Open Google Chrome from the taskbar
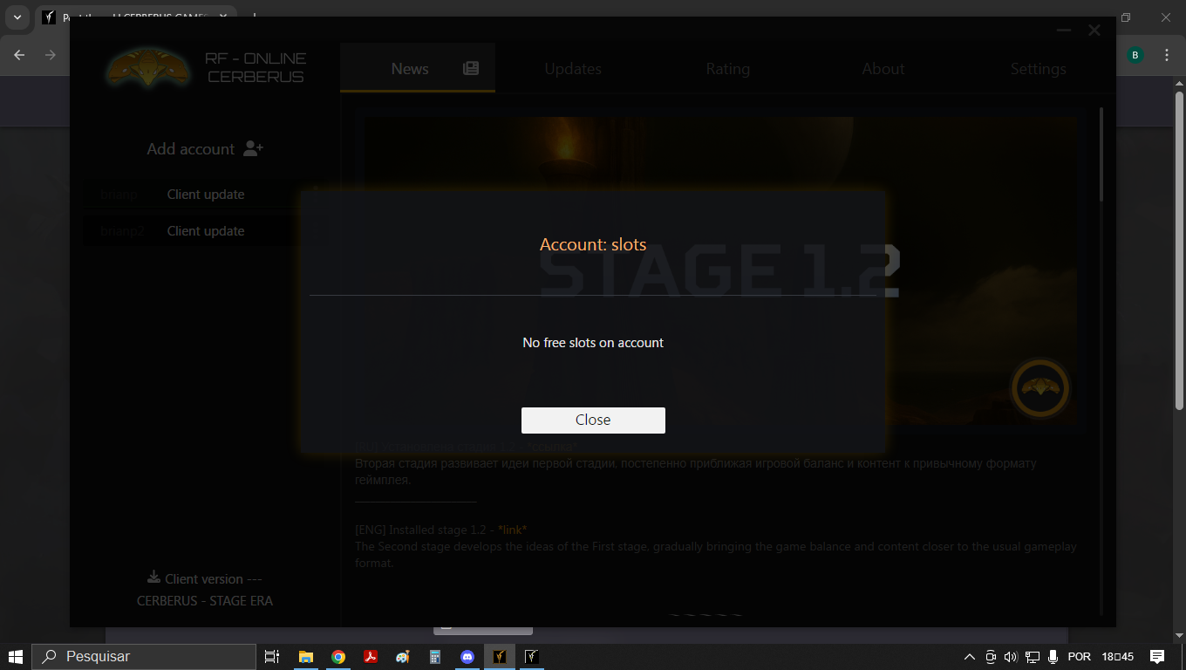Image resolution: width=1186 pixels, height=670 pixels. point(338,657)
